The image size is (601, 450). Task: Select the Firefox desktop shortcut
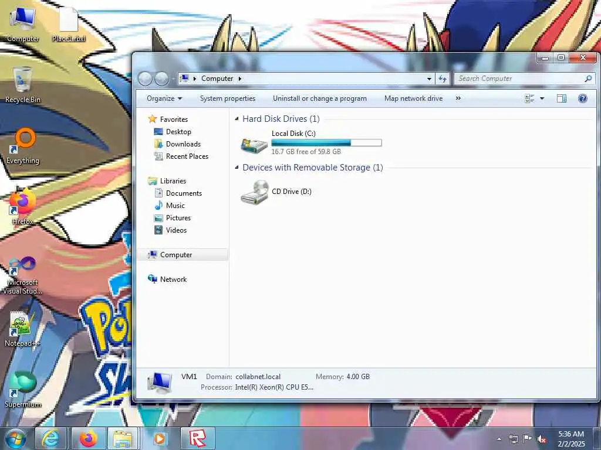click(23, 207)
